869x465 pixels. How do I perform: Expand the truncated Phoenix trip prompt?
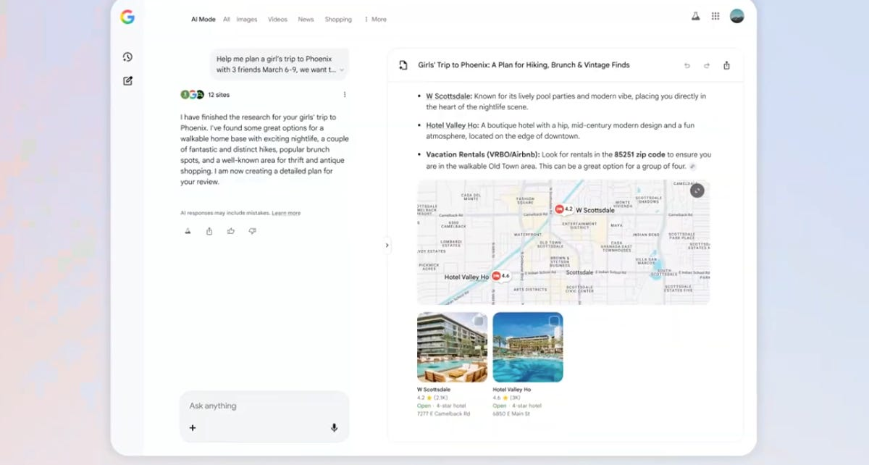pyautogui.click(x=342, y=70)
